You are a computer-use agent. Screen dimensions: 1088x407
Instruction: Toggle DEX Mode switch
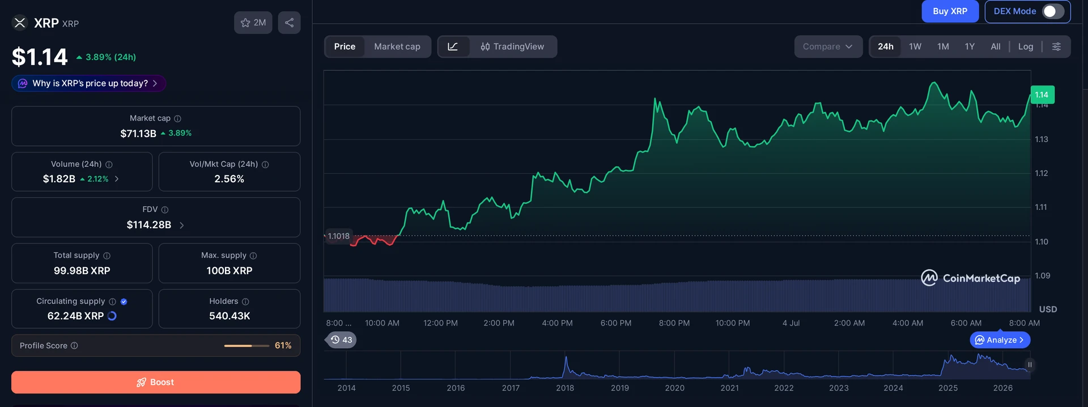pos(1053,11)
